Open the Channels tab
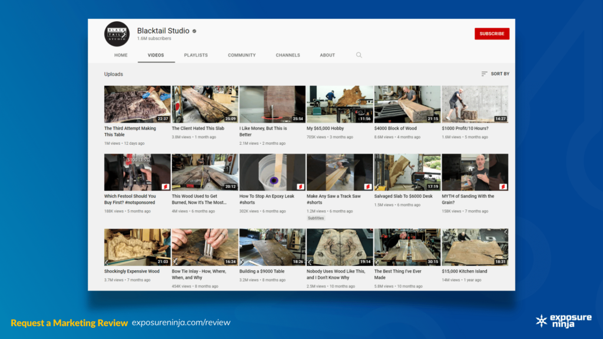Image resolution: width=603 pixels, height=339 pixels. tap(287, 55)
